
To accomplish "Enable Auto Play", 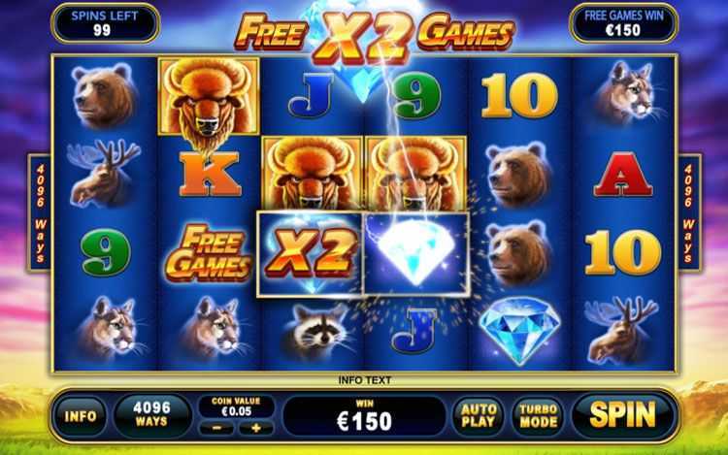I will (479, 415).
